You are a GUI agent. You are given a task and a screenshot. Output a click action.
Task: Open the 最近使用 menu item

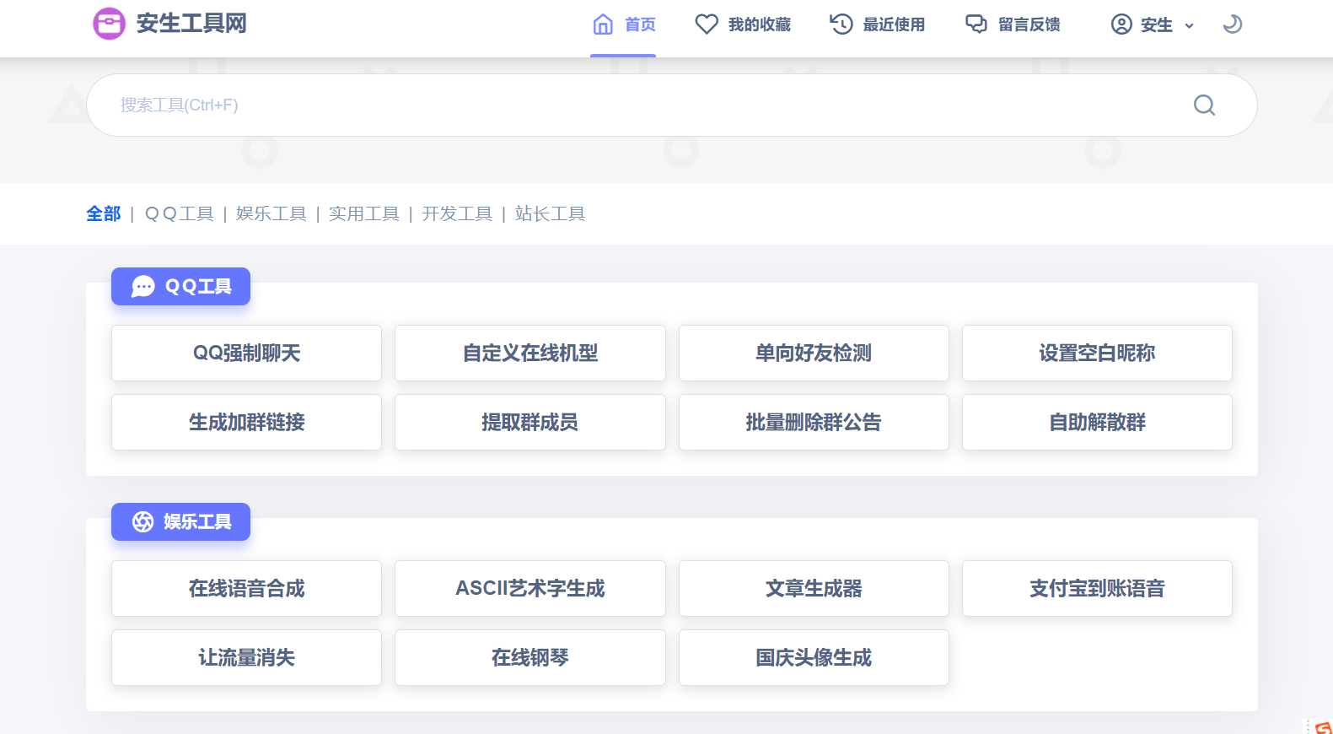[x=894, y=24]
